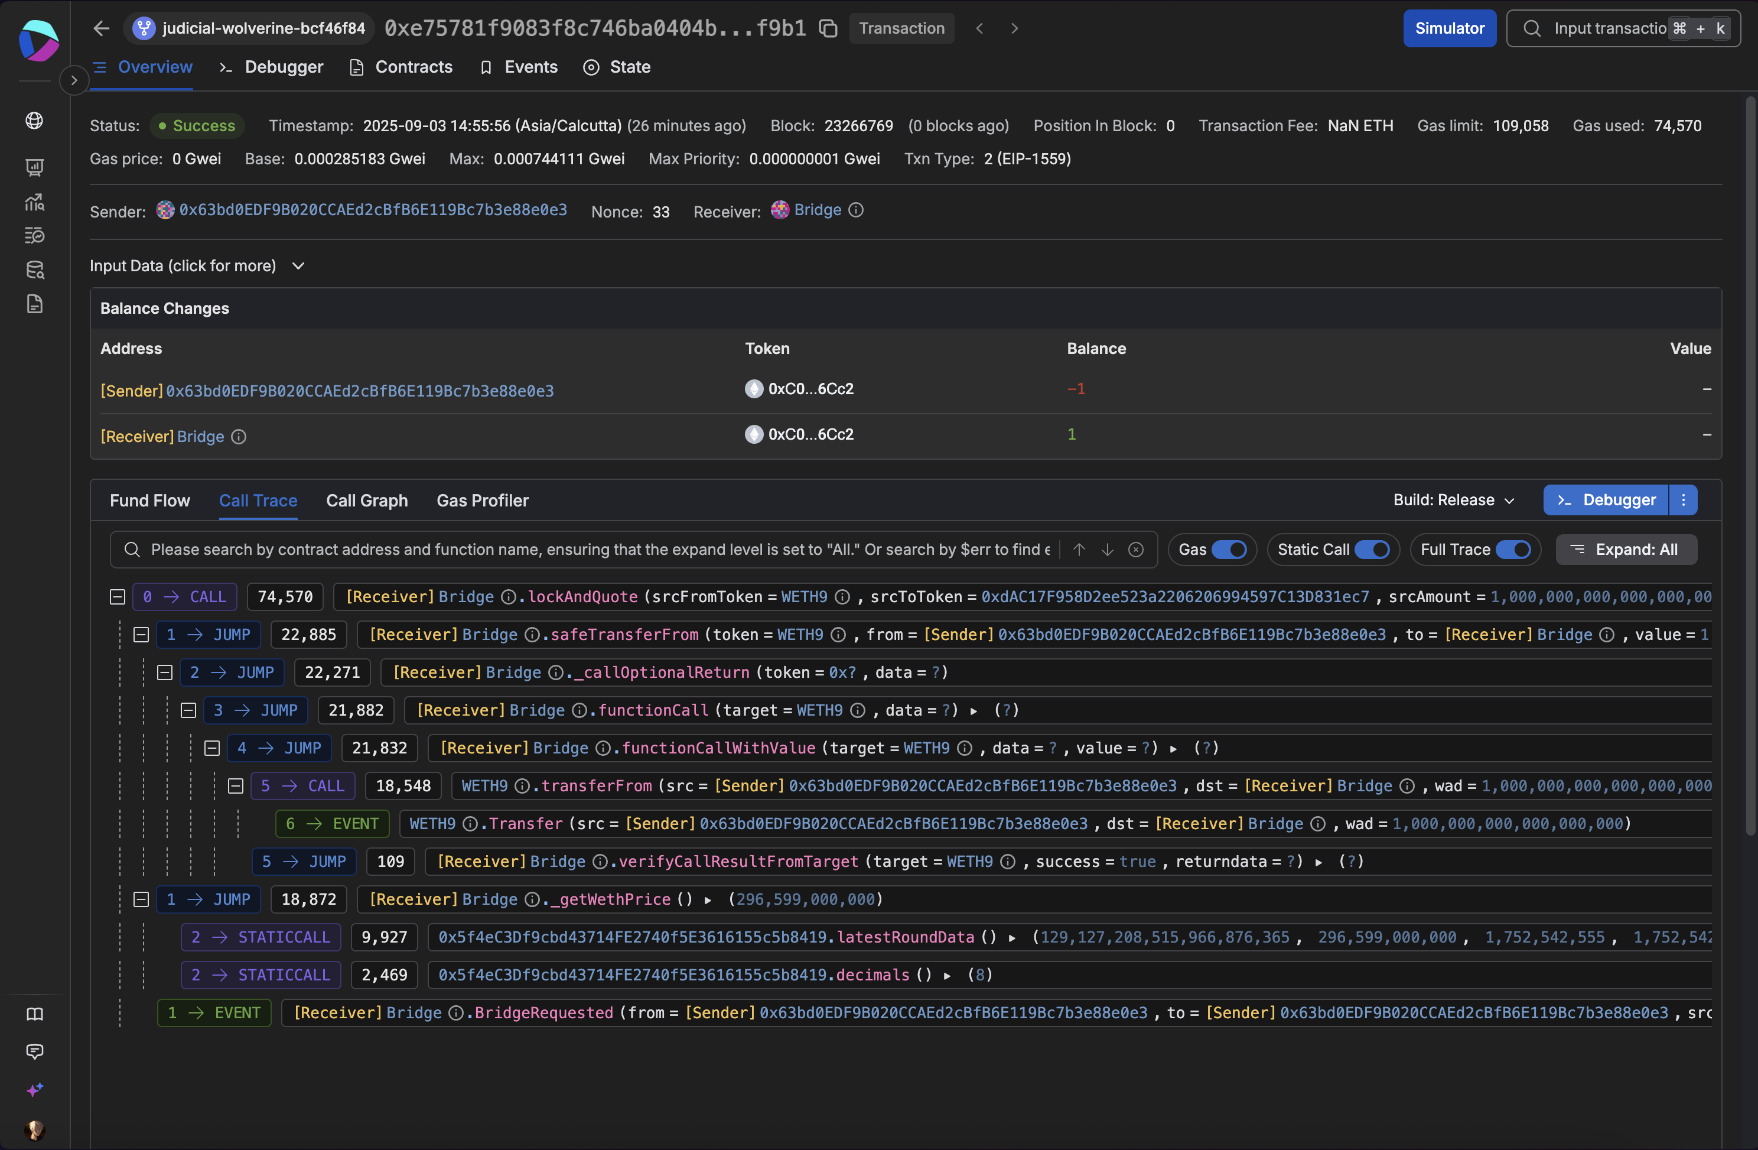Image resolution: width=1758 pixels, height=1150 pixels.
Task: Toggle the Static Call switch
Action: pos(1372,549)
